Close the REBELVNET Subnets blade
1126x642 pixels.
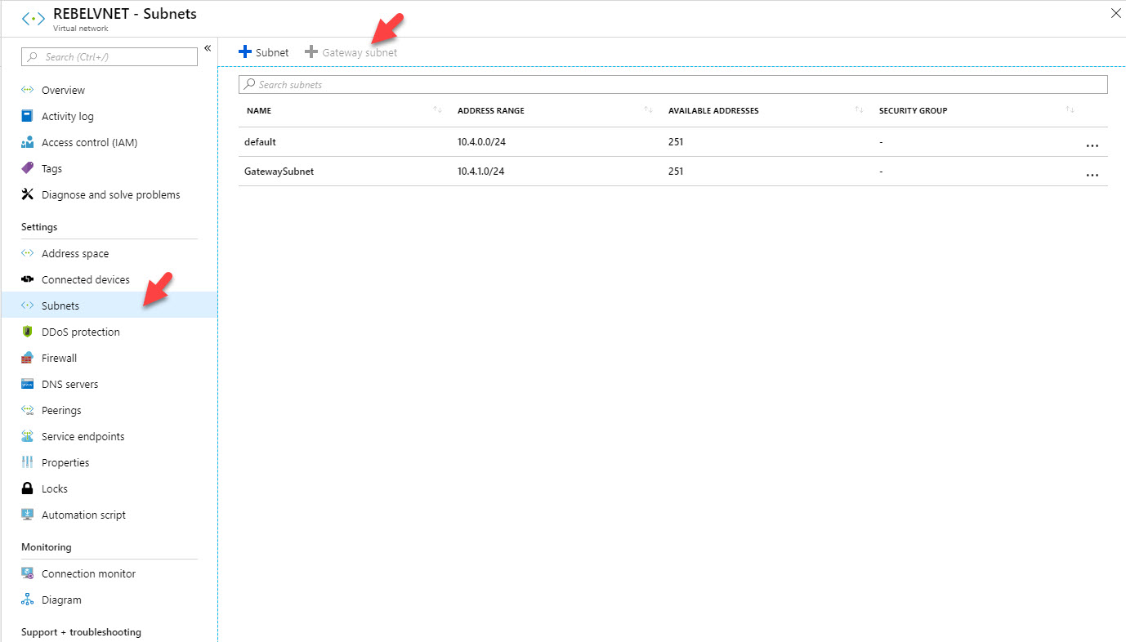[1115, 13]
